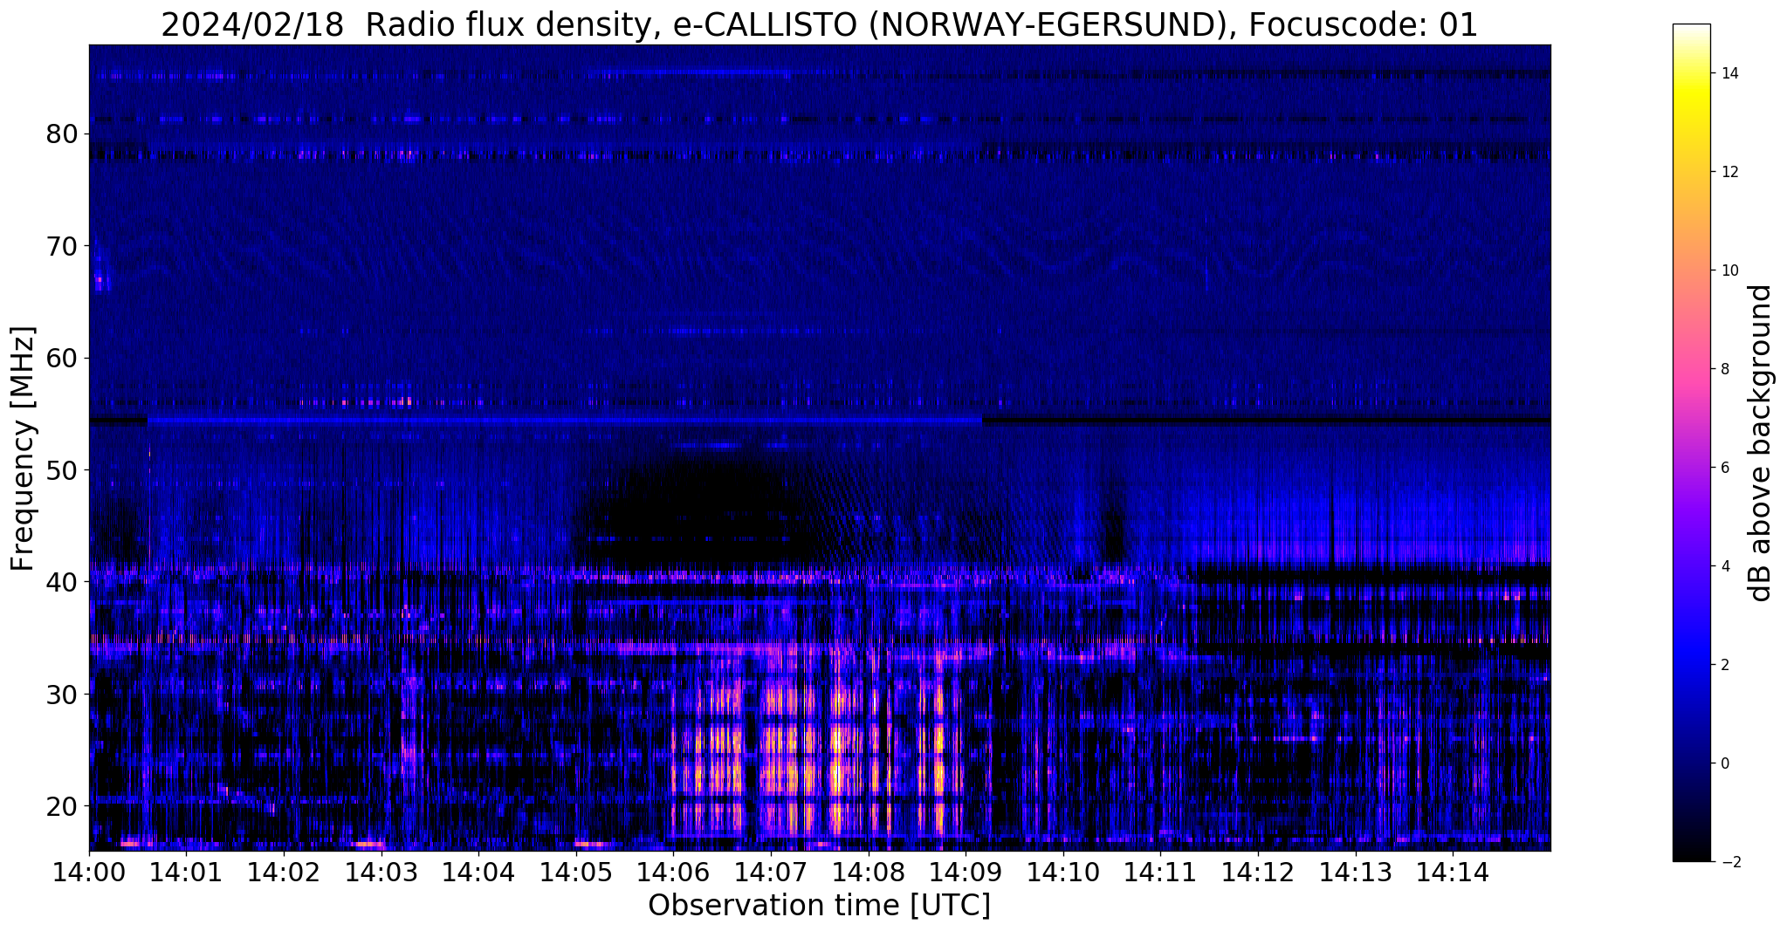The height and width of the screenshot is (931, 1787).
Task: Click the colorbar tick label 4
Action: pyautogui.click(x=1725, y=566)
